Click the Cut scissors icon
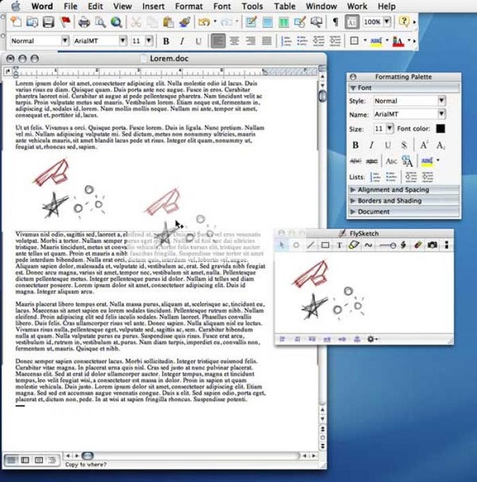477x482 pixels. (x=135, y=22)
